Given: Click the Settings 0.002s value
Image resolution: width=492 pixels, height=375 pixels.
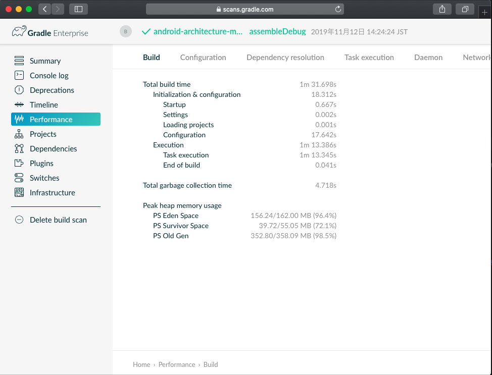Looking at the screenshot, I should [x=326, y=115].
